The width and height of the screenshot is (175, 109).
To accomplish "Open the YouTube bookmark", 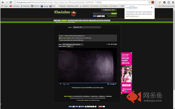I will pos(14,6).
